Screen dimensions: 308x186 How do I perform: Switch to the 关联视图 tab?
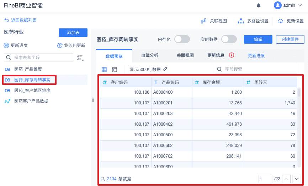(185, 55)
